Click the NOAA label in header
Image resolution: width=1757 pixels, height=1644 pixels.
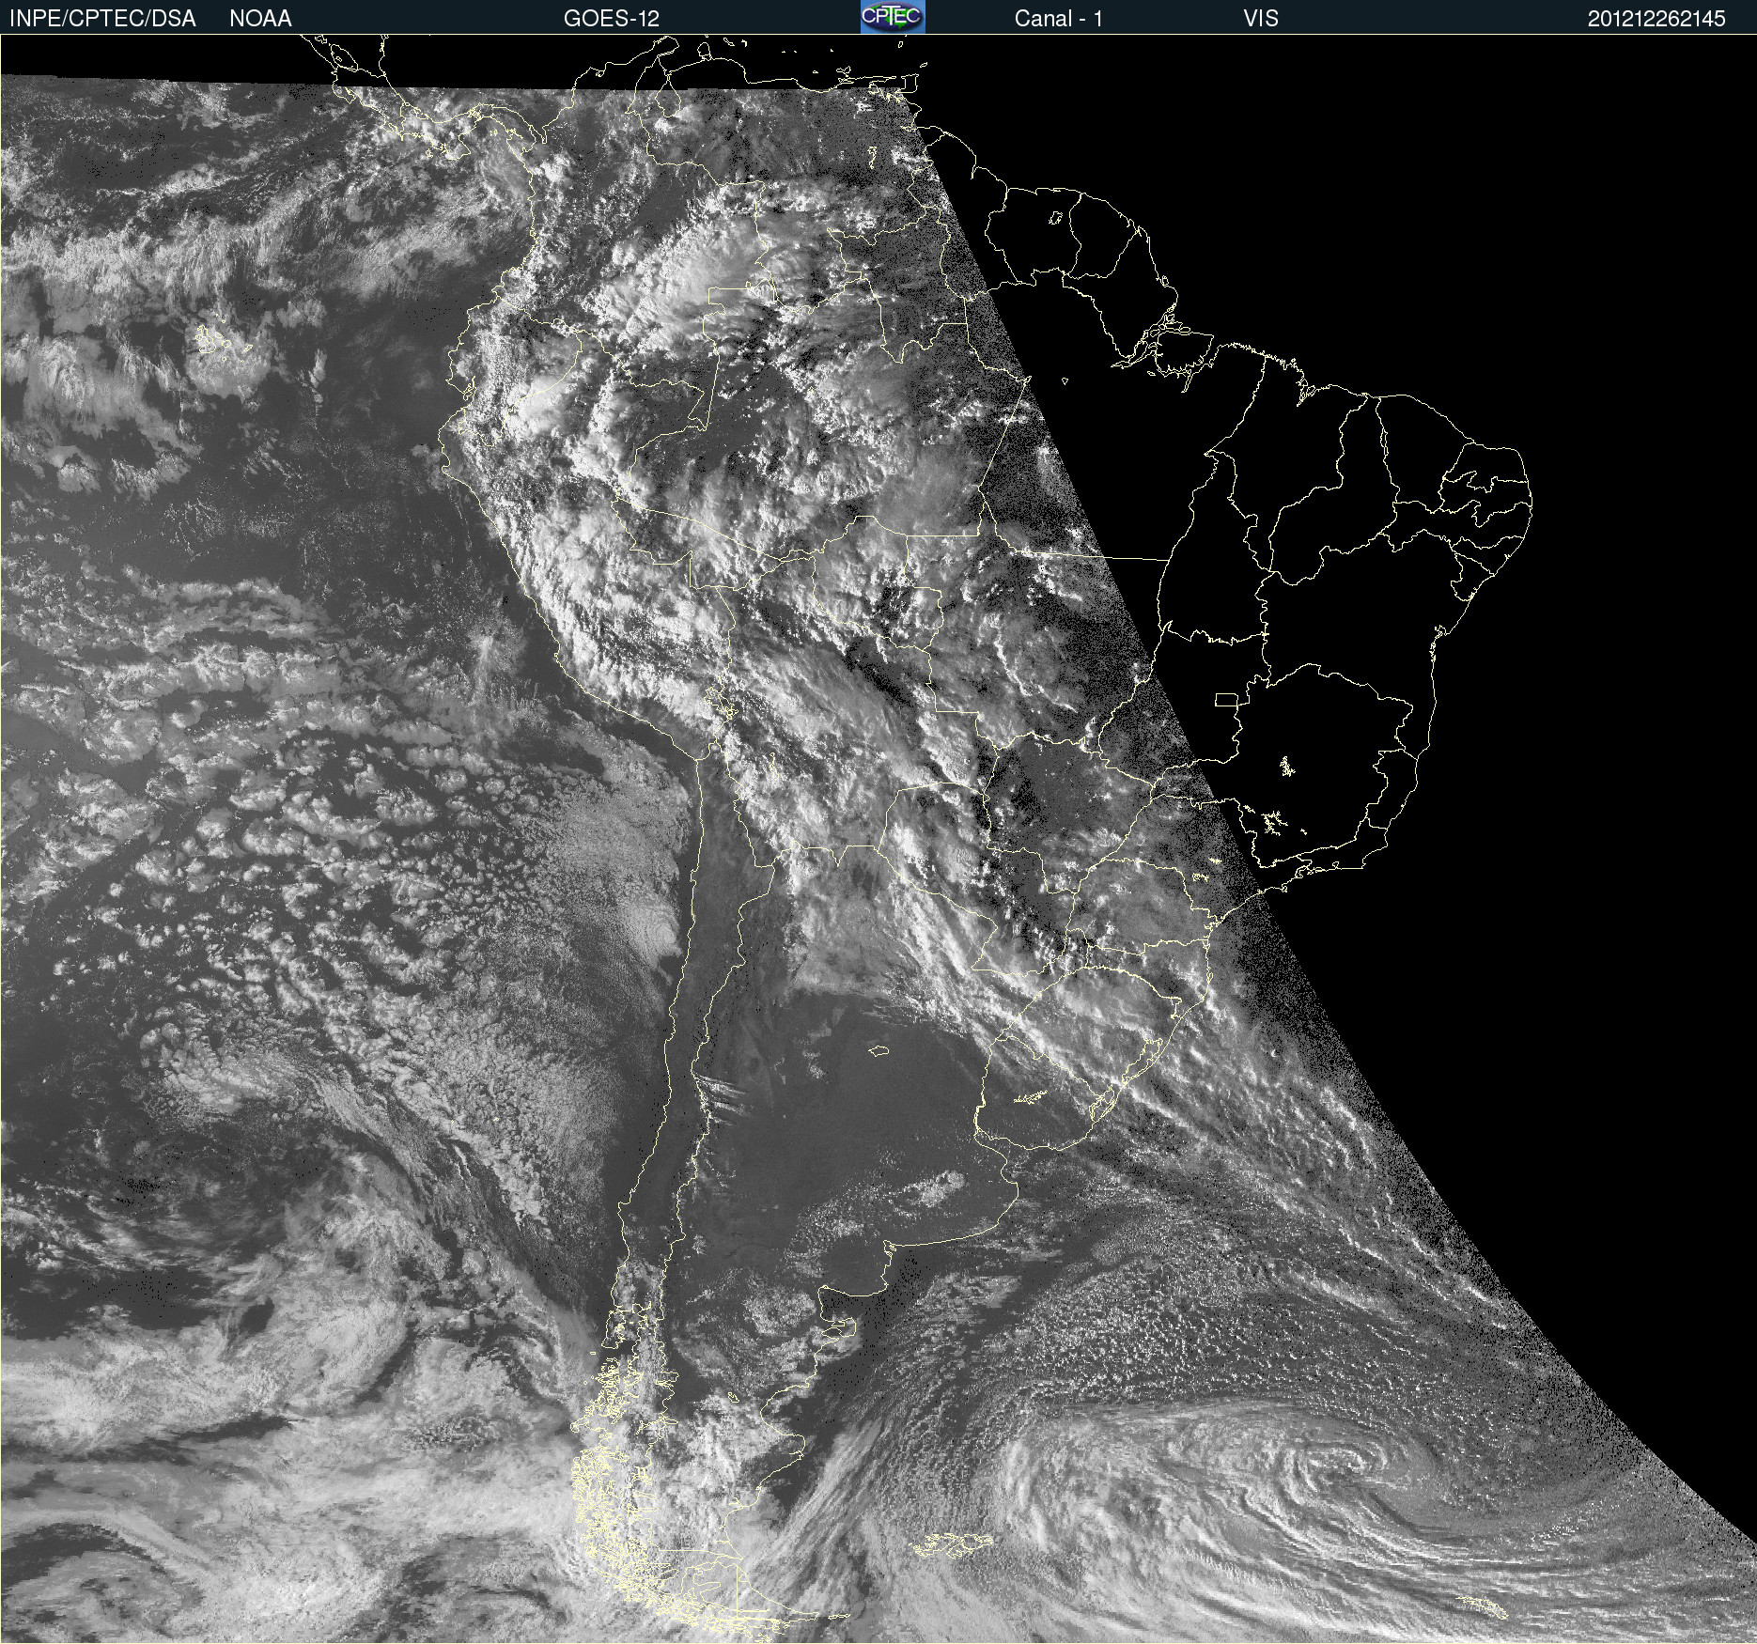[x=260, y=19]
